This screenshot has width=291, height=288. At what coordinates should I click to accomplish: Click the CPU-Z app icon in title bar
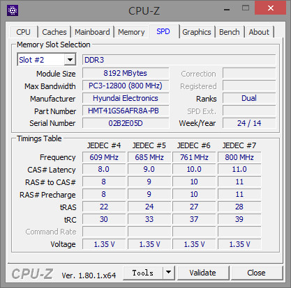[13, 10]
